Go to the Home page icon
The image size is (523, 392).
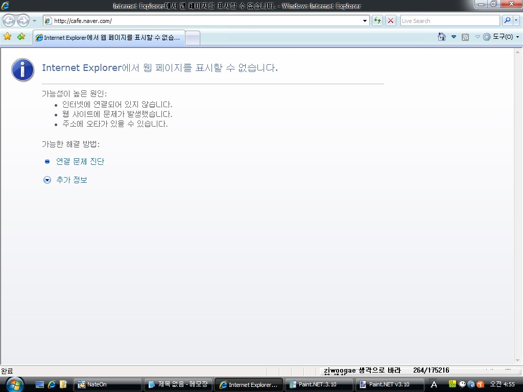click(442, 37)
